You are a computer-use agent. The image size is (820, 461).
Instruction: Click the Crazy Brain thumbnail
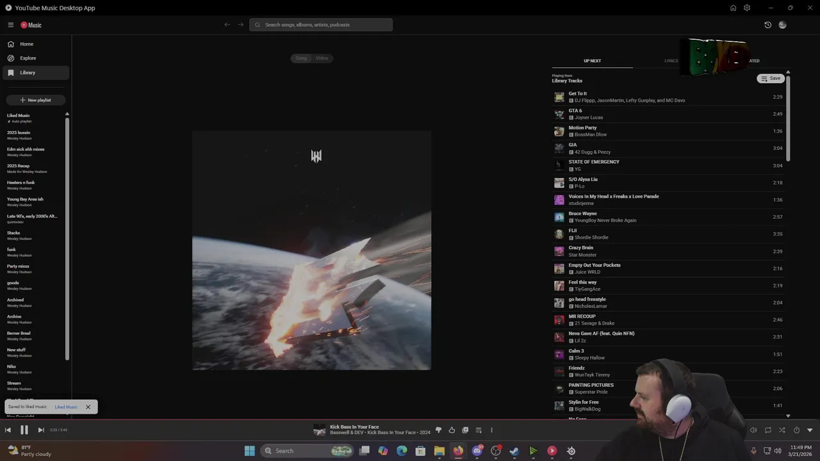click(x=559, y=251)
